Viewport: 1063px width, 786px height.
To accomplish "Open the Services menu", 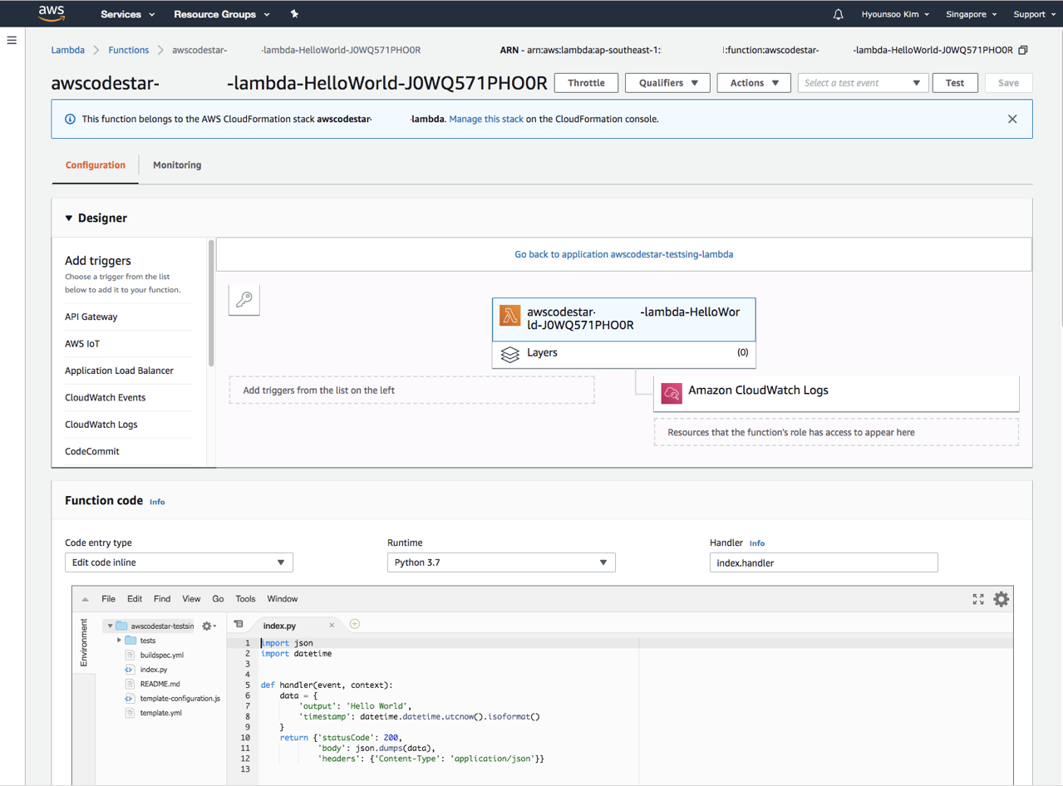I will (127, 14).
